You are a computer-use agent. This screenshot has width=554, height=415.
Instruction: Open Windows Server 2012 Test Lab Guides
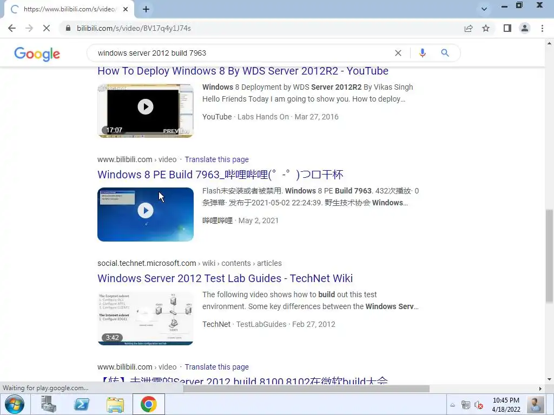(x=225, y=278)
